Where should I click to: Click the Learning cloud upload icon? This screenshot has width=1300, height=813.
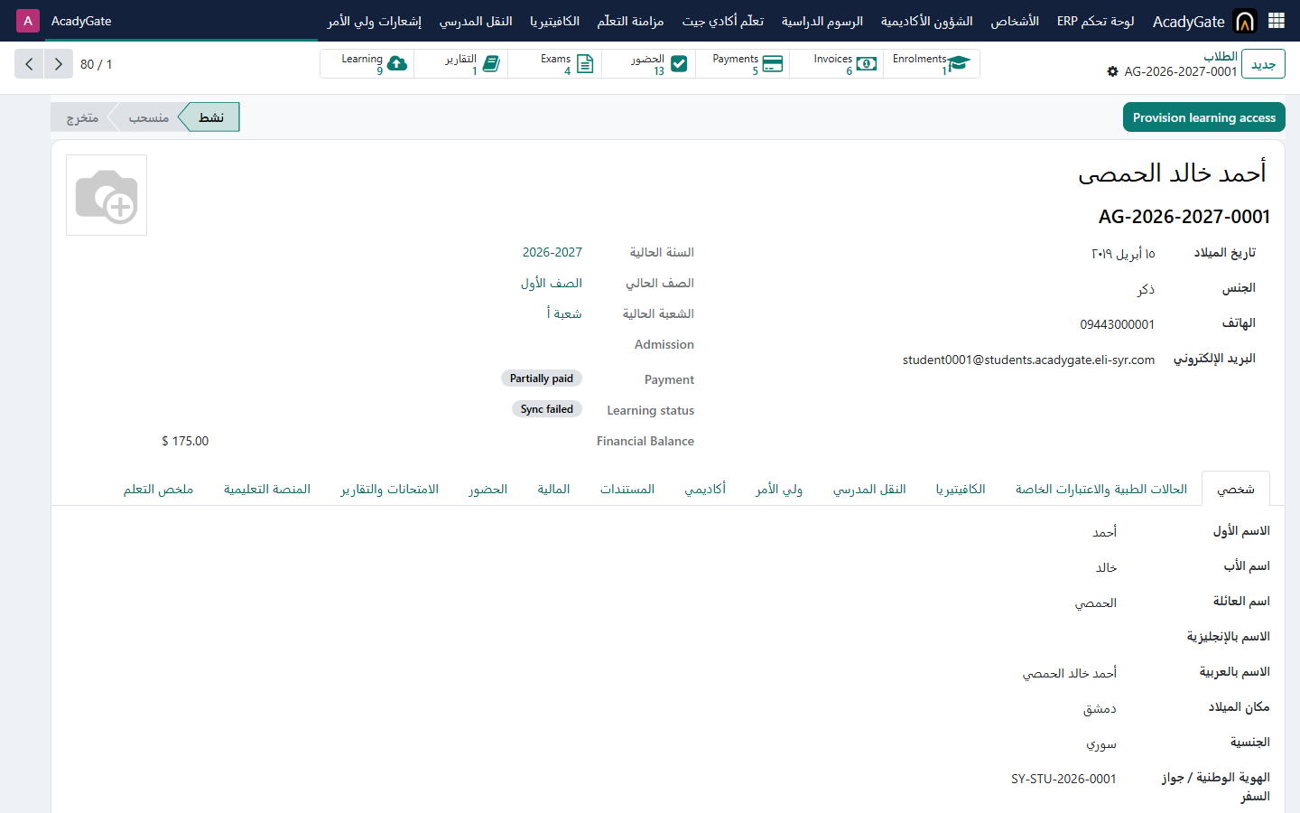[396, 63]
